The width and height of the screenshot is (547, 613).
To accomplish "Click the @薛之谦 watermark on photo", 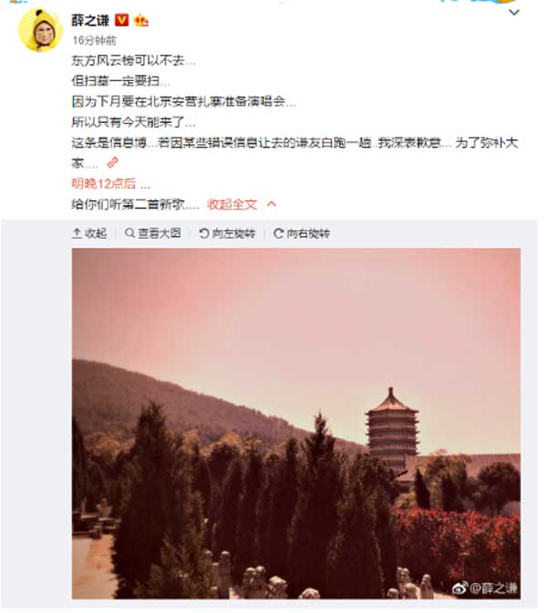I will pyautogui.click(x=485, y=587).
